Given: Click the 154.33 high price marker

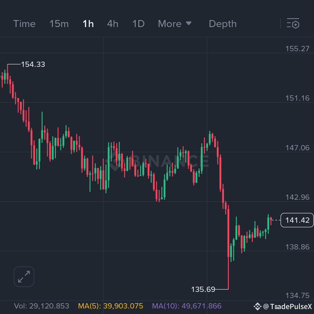Looking at the screenshot, I should [x=33, y=64].
